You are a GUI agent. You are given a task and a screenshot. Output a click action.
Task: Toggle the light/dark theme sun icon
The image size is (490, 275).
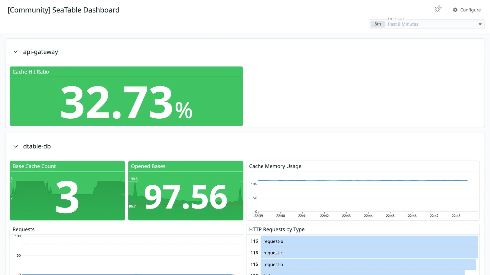438,9
